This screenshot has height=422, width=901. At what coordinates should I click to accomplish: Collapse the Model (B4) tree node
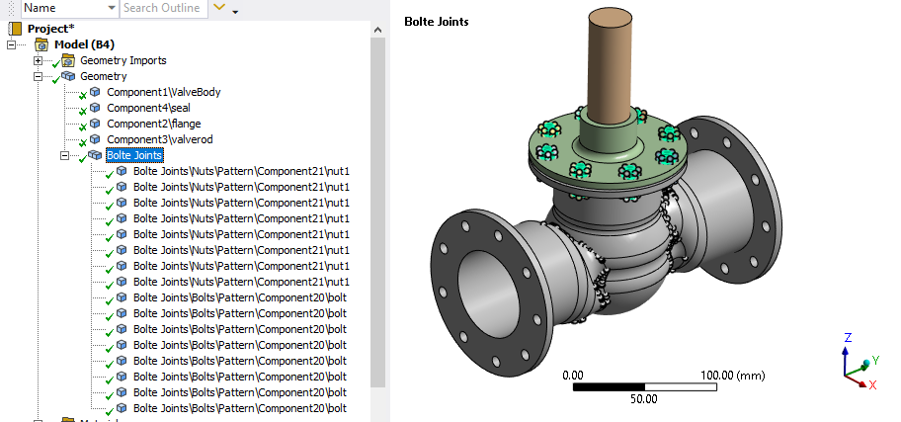click(11, 44)
